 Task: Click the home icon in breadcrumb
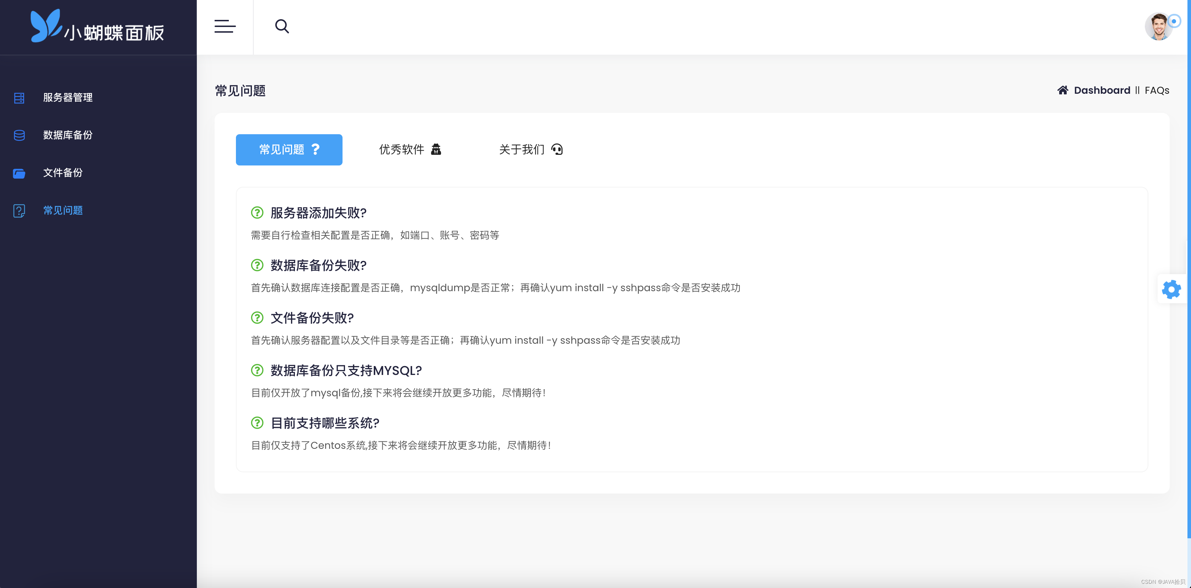pyautogui.click(x=1062, y=90)
